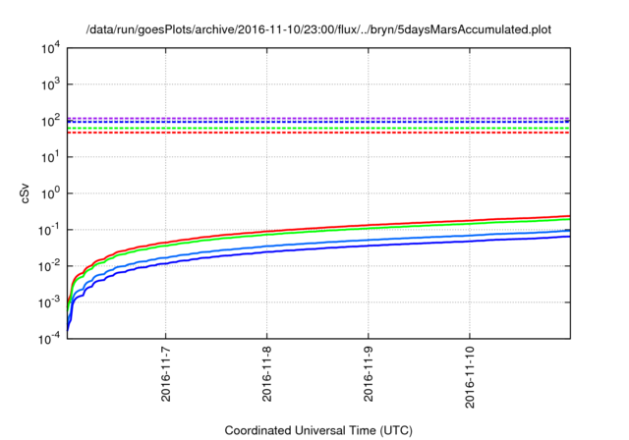
Task: Click the purple dashed limit line
Action: tap(318, 118)
